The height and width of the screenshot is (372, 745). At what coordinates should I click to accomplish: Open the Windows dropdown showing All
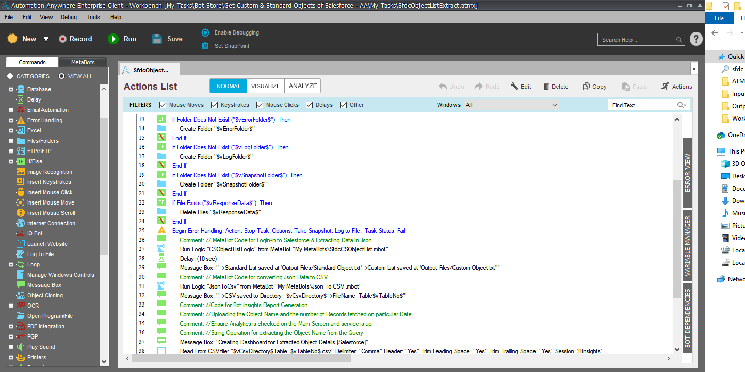click(x=511, y=105)
